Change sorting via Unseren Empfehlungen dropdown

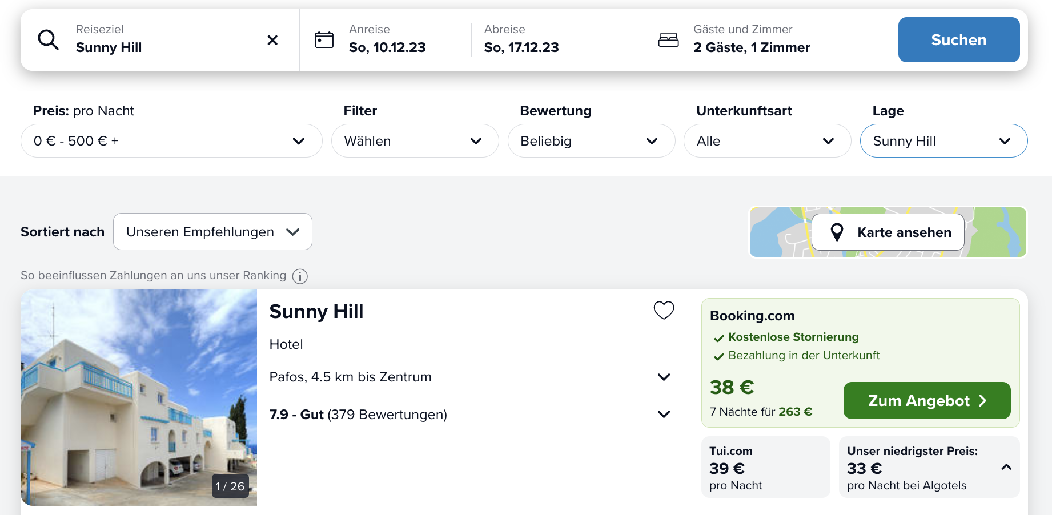click(212, 231)
